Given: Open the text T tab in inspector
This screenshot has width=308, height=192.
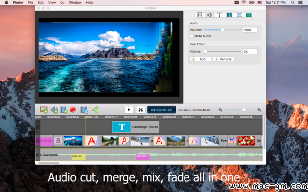Looking at the screenshot, I should 219,15.
